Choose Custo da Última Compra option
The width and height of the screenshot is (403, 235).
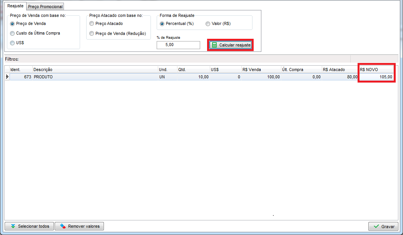point(13,33)
